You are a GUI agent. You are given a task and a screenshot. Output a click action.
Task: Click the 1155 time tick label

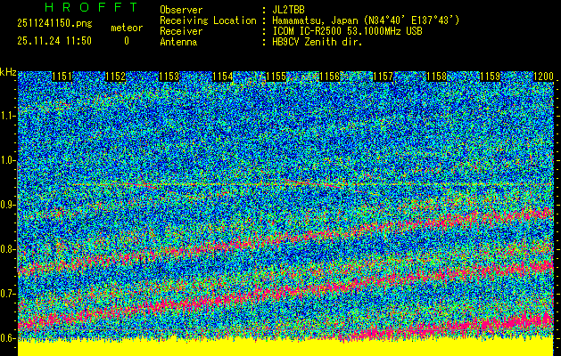point(276,77)
